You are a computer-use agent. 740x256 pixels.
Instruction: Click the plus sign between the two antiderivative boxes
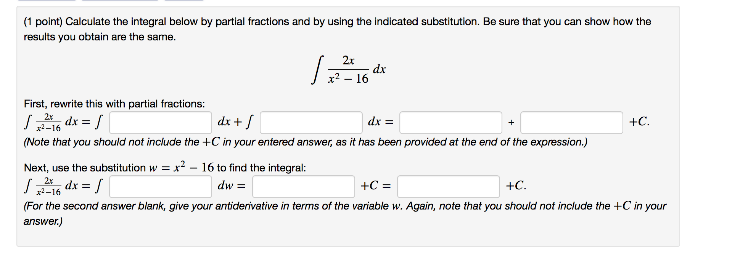tap(511, 123)
